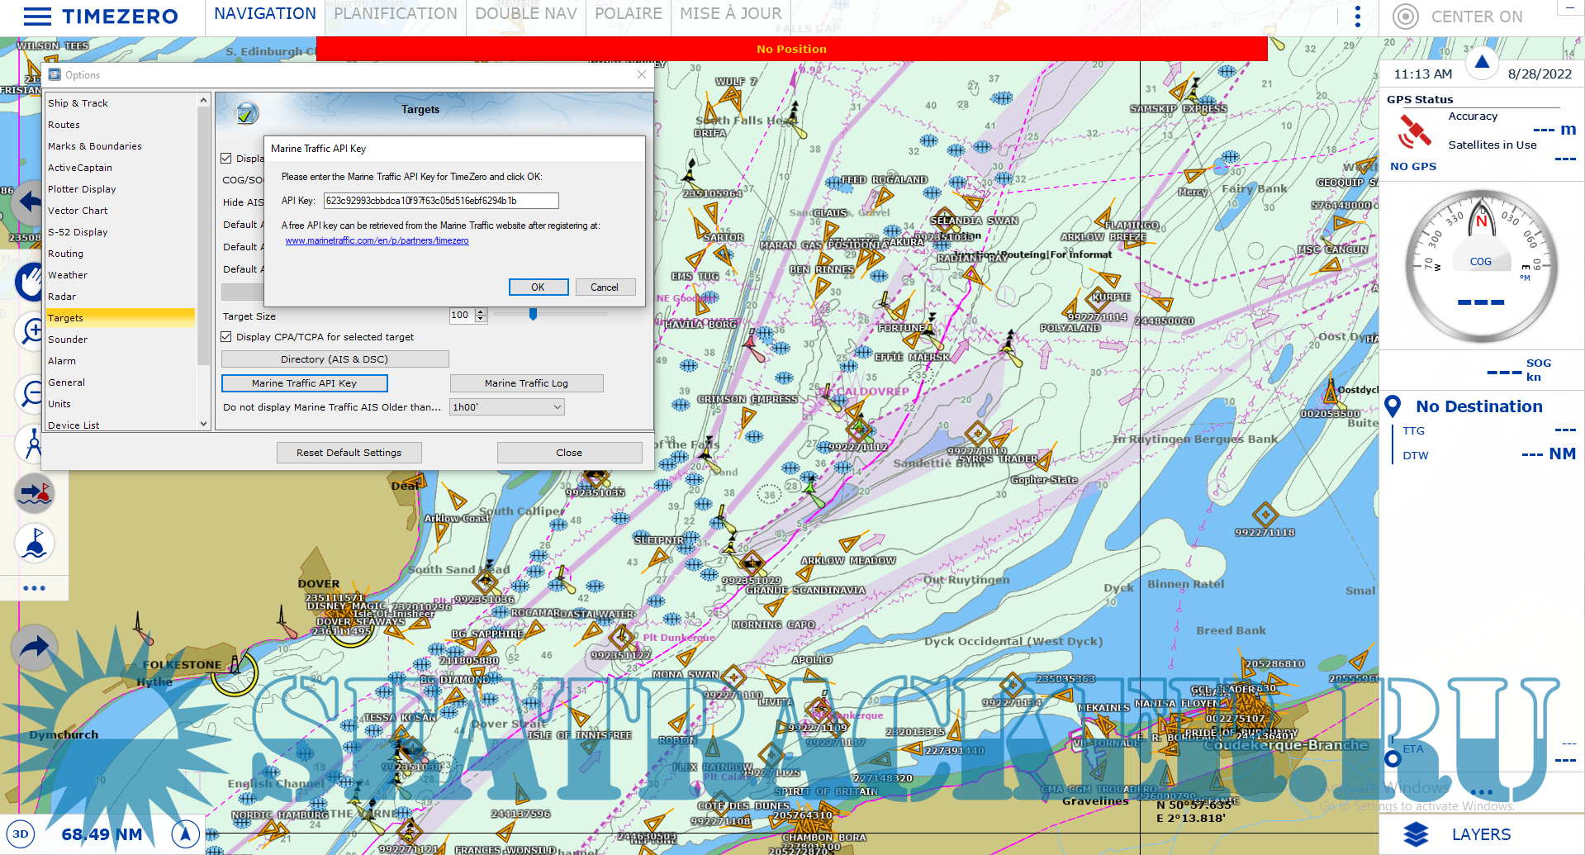1585x855 pixels.
Task: Open AIS older-than time dropdown
Action: click(507, 407)
